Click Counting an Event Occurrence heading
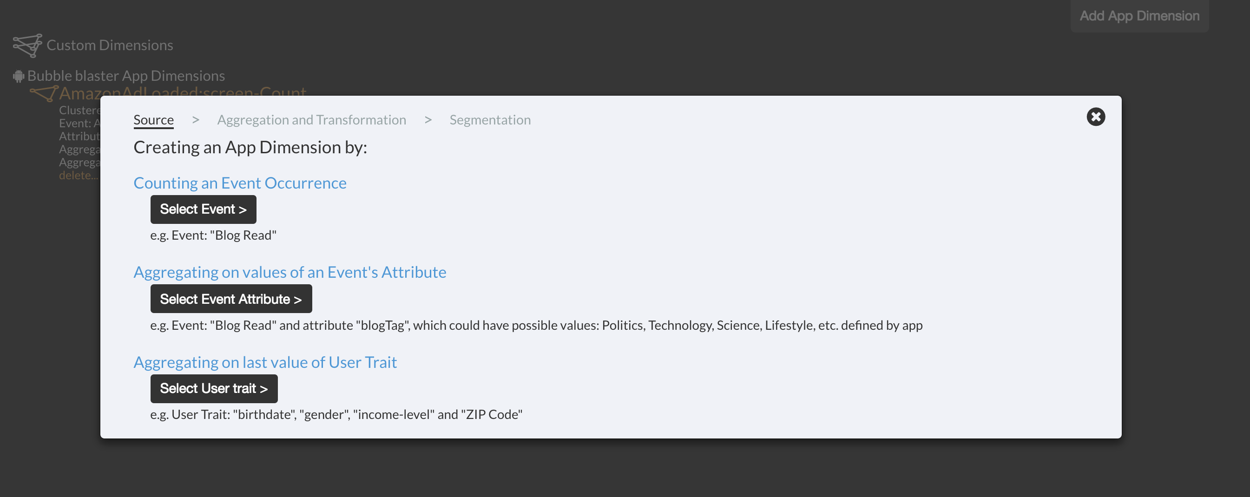The height and width of the screenshot is (497, 1250). pos(240,183)
